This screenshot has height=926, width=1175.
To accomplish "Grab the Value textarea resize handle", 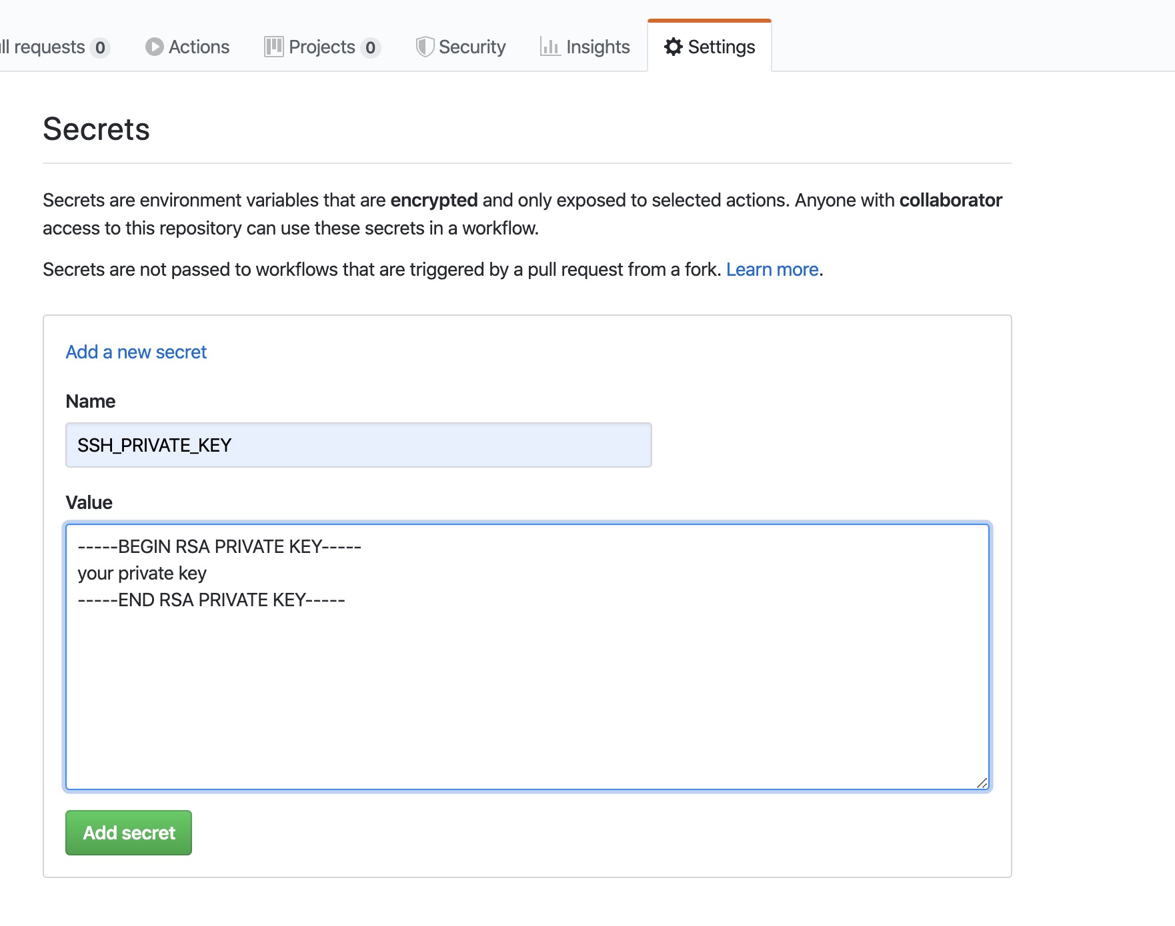I will pos(982,783).
